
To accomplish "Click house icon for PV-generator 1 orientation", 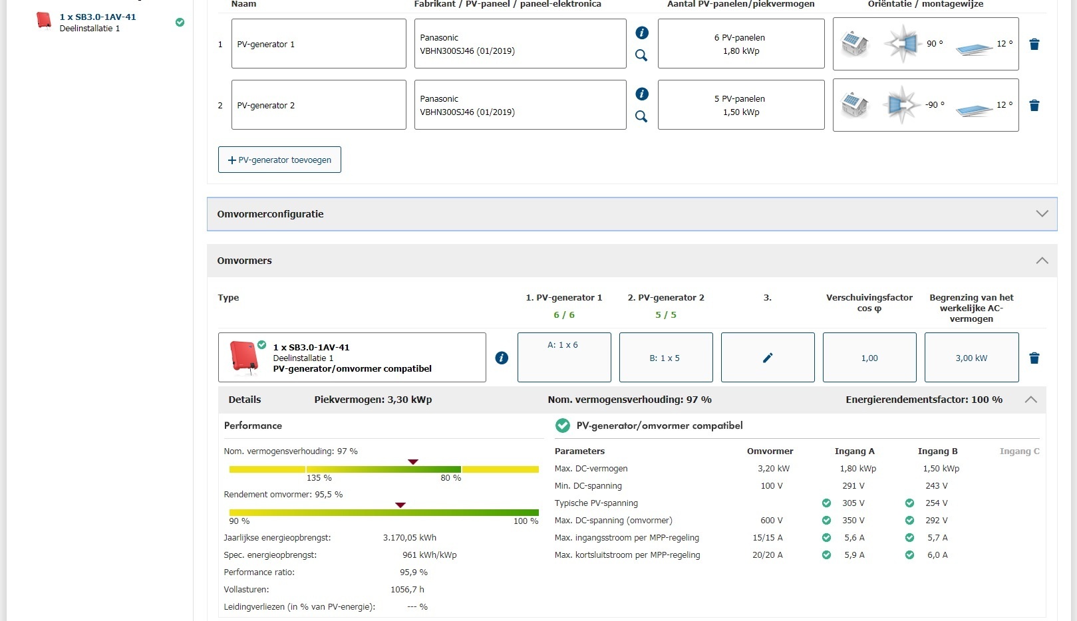I will click(x=855, y=44).
